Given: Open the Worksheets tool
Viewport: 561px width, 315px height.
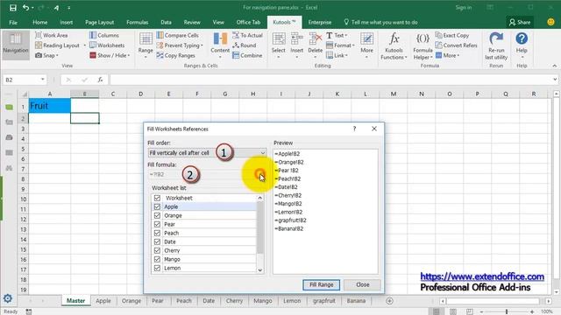Looking at the screenshot, I should 107,45.
